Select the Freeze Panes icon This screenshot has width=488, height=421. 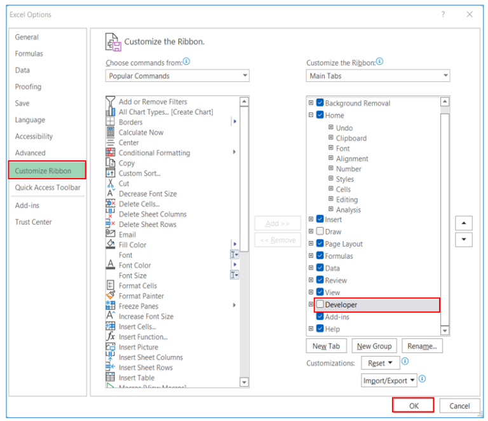111,306
